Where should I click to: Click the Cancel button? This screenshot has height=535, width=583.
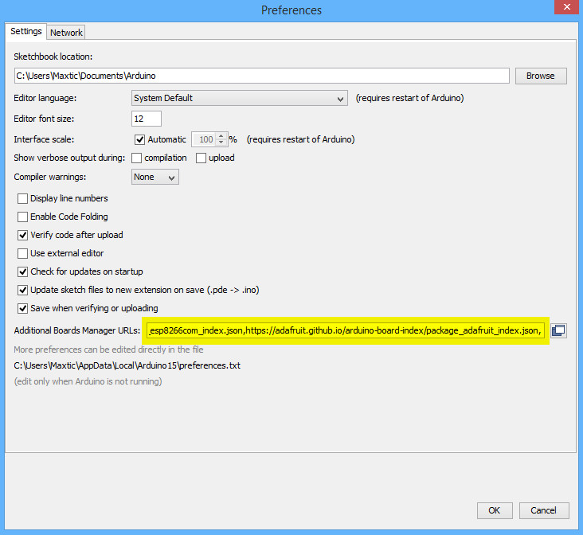[544, 510]
